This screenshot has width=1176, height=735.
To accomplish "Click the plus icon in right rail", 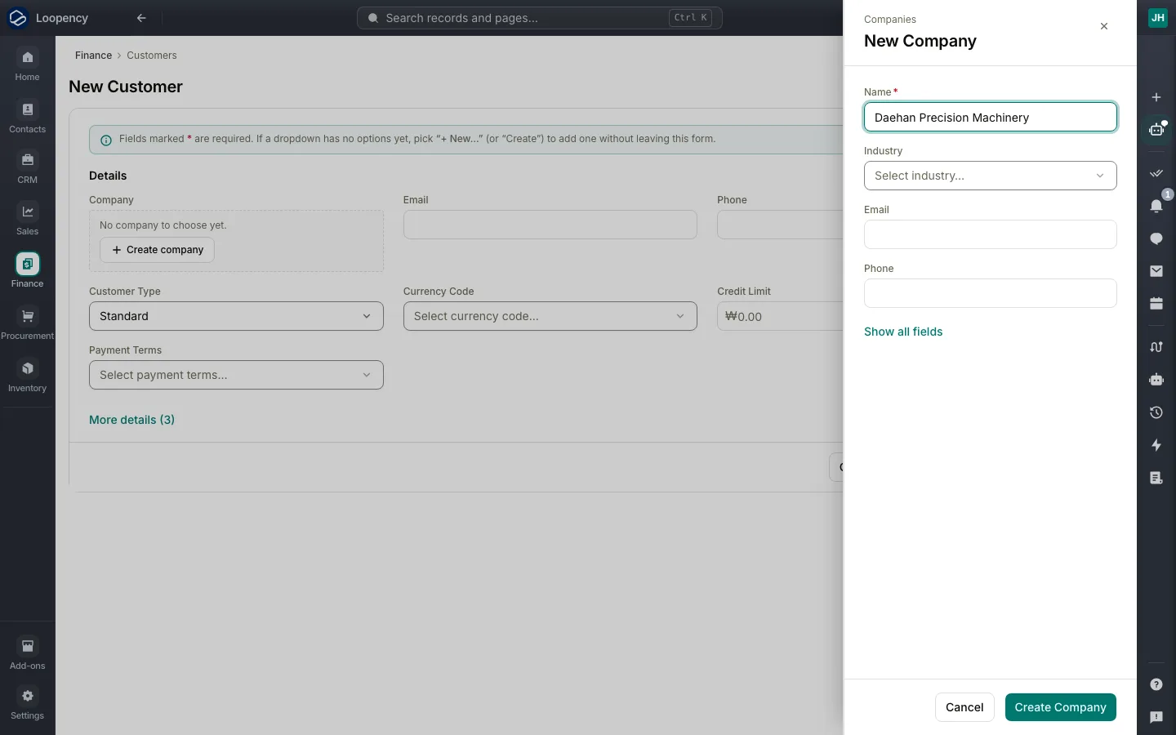I will [1156, 97].
